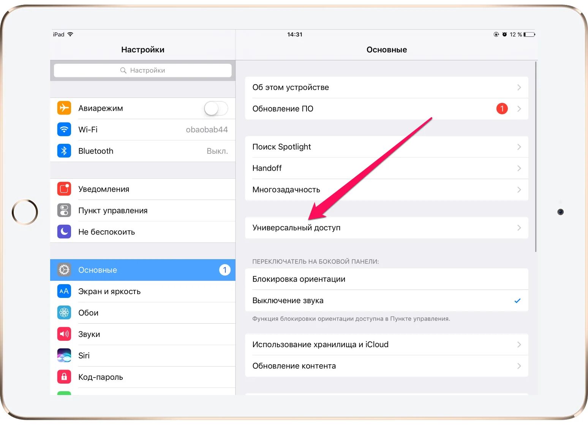The height and width of the screenshot is (425, 588).
Task: Open Экран и яркость in sidebar
Action: click(x=143, y=291)
